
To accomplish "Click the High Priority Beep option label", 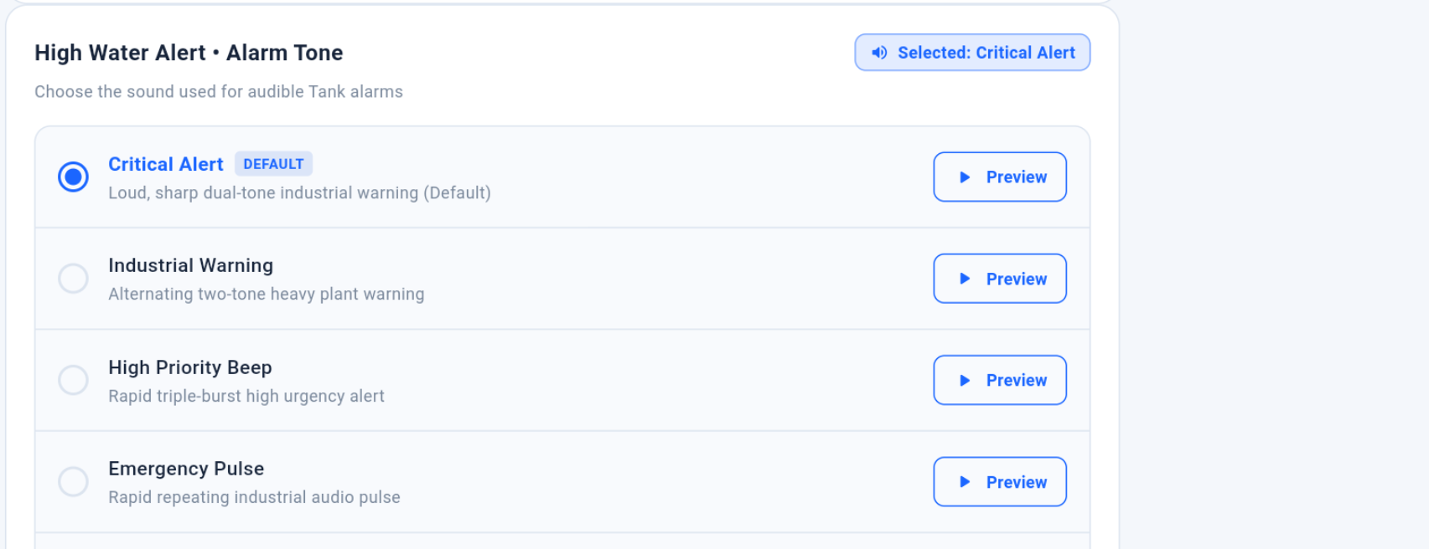I will [x=190, y=367].
